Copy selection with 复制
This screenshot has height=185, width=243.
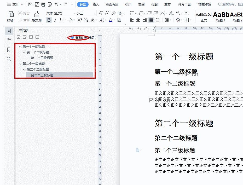tap(24, 20)
